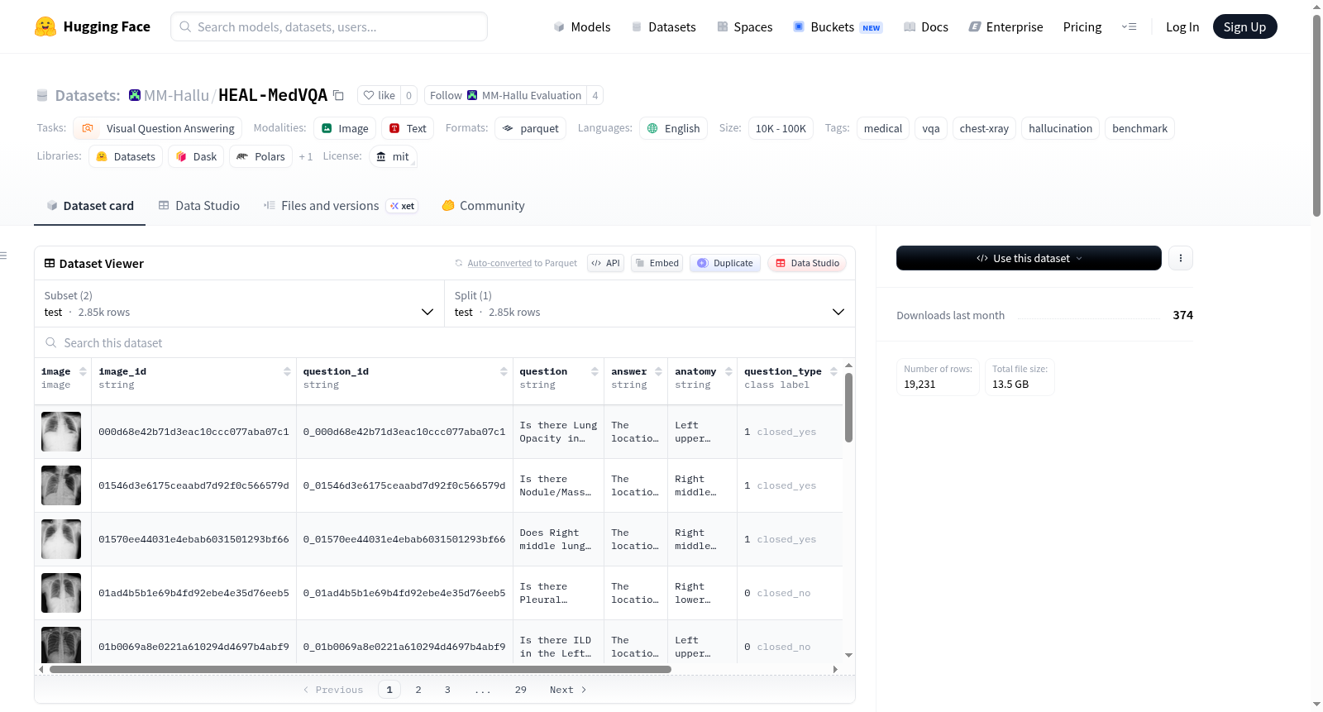Focus the Search this dataset field

tap(445, 343)
